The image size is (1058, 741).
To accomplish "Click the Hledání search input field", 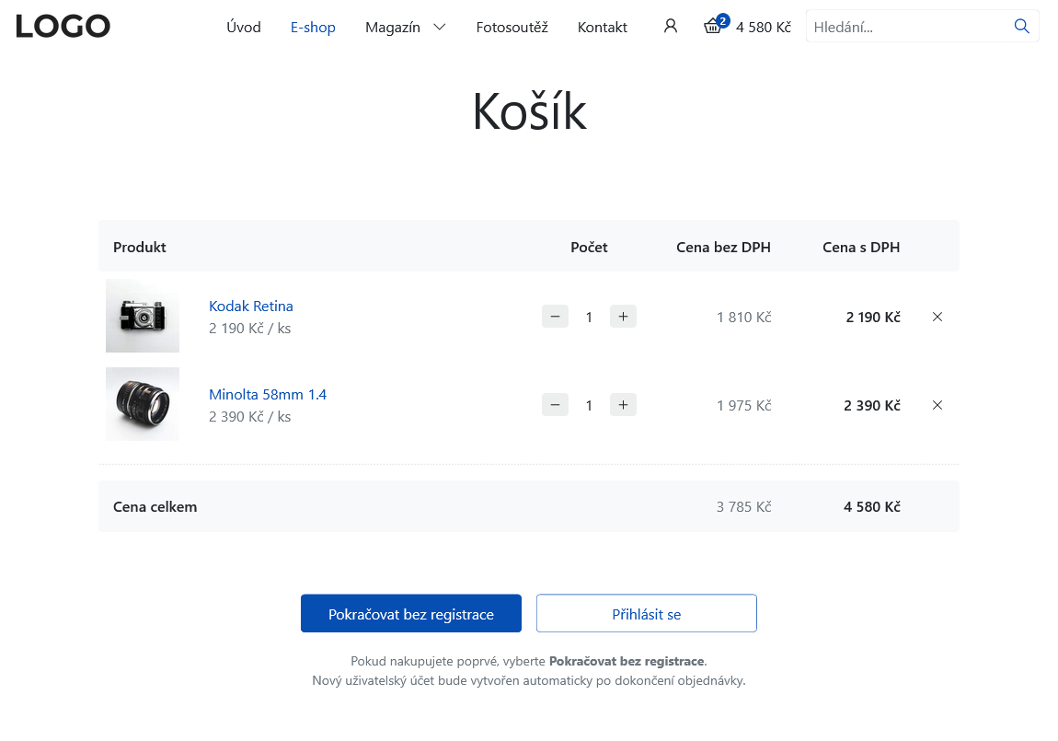I will pos(906,27).
